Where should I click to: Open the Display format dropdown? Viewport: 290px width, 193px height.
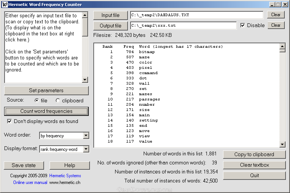click(86, 149)
